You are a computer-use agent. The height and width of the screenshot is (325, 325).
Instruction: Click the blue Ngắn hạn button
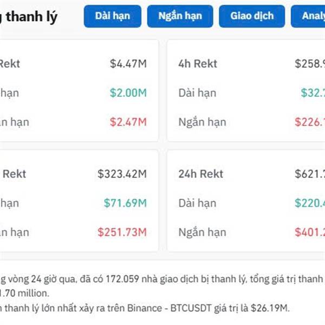click(x=180, y=16)
